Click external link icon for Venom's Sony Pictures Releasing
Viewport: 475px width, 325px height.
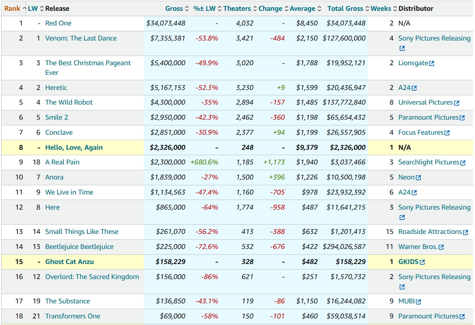pos(402,49)
